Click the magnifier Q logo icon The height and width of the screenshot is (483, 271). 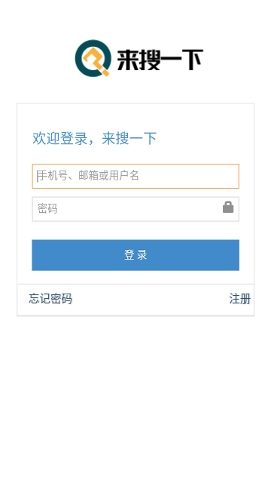93,58
